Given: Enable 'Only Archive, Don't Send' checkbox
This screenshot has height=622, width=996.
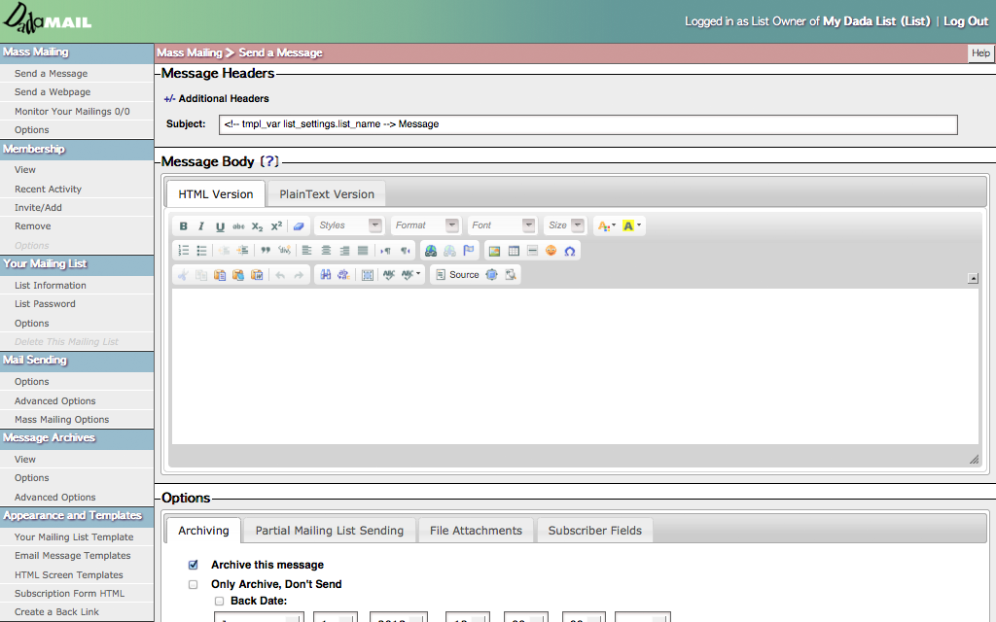Looking at the screenshot, I should pos(193,584).
